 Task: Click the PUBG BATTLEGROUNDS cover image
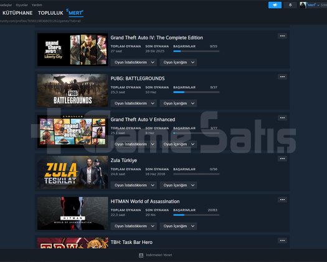(x=73, y=90)
